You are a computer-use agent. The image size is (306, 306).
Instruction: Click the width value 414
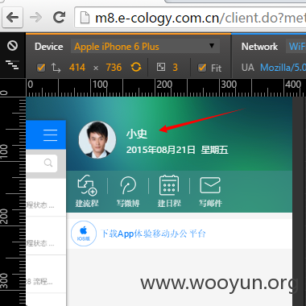click(x=77, y=68)
